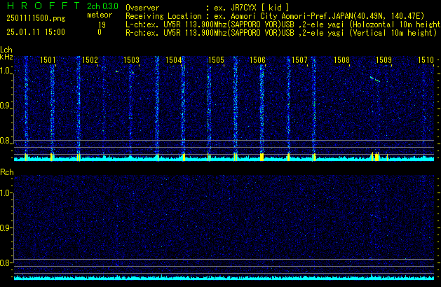Click the HROFFT title text
The image size is (441, 287).
[43, 6]
